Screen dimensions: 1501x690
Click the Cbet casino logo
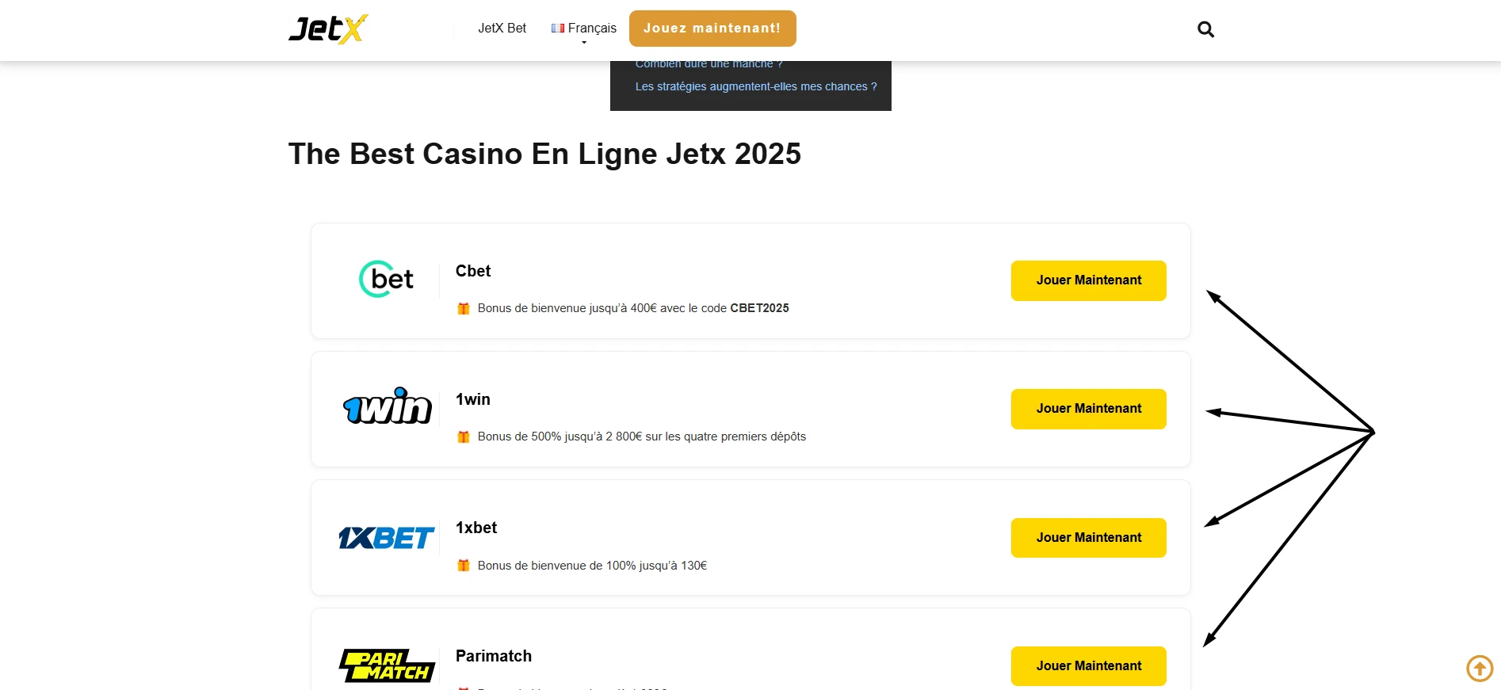pos(386,279)
